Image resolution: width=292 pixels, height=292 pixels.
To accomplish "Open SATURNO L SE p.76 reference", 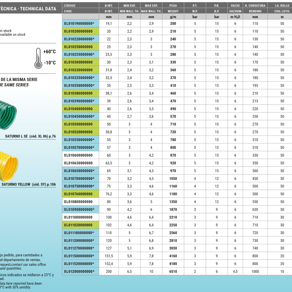I will click(x=30, y=136).
